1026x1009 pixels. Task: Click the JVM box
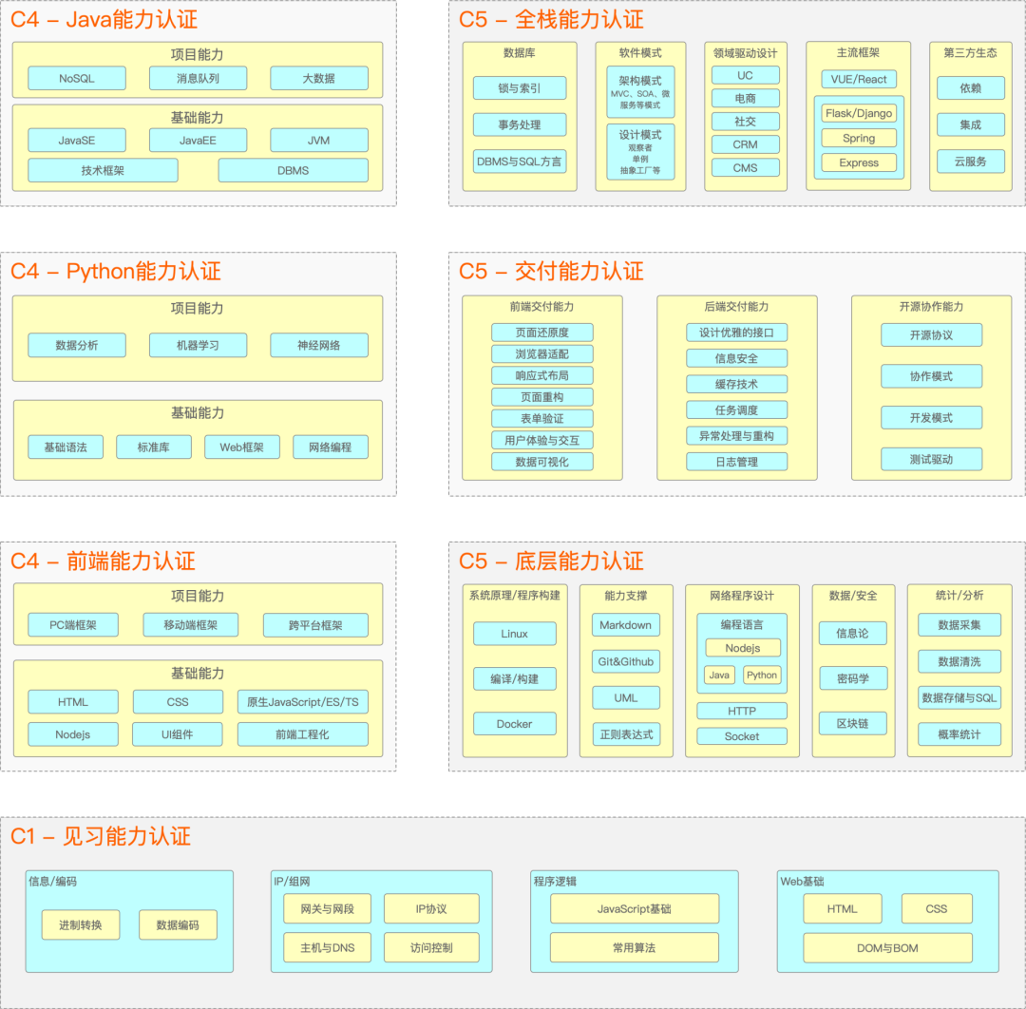[318, 140]
